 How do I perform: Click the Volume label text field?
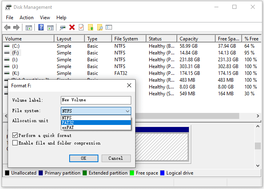pyautogui.click(x=96, y=100)
